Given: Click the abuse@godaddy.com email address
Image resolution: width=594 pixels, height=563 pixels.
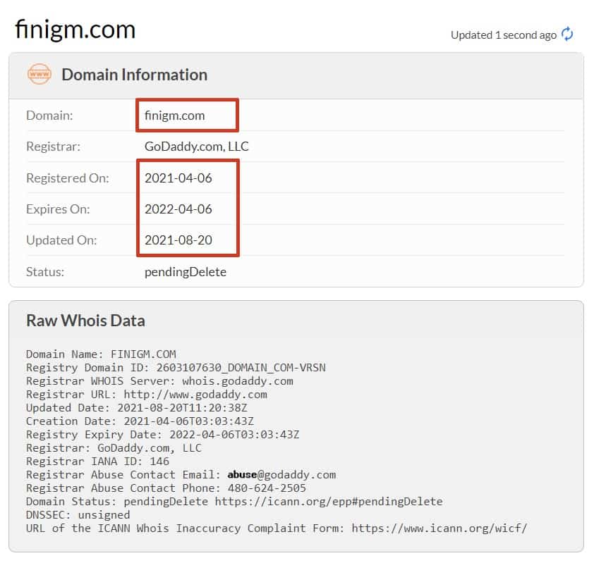Looking at the screenshot, I should [281, 475].
